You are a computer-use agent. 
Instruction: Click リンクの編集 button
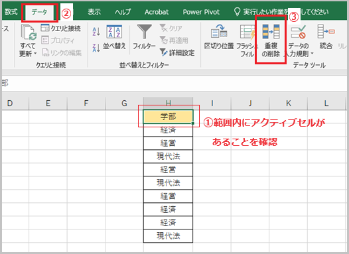(62, 52)
